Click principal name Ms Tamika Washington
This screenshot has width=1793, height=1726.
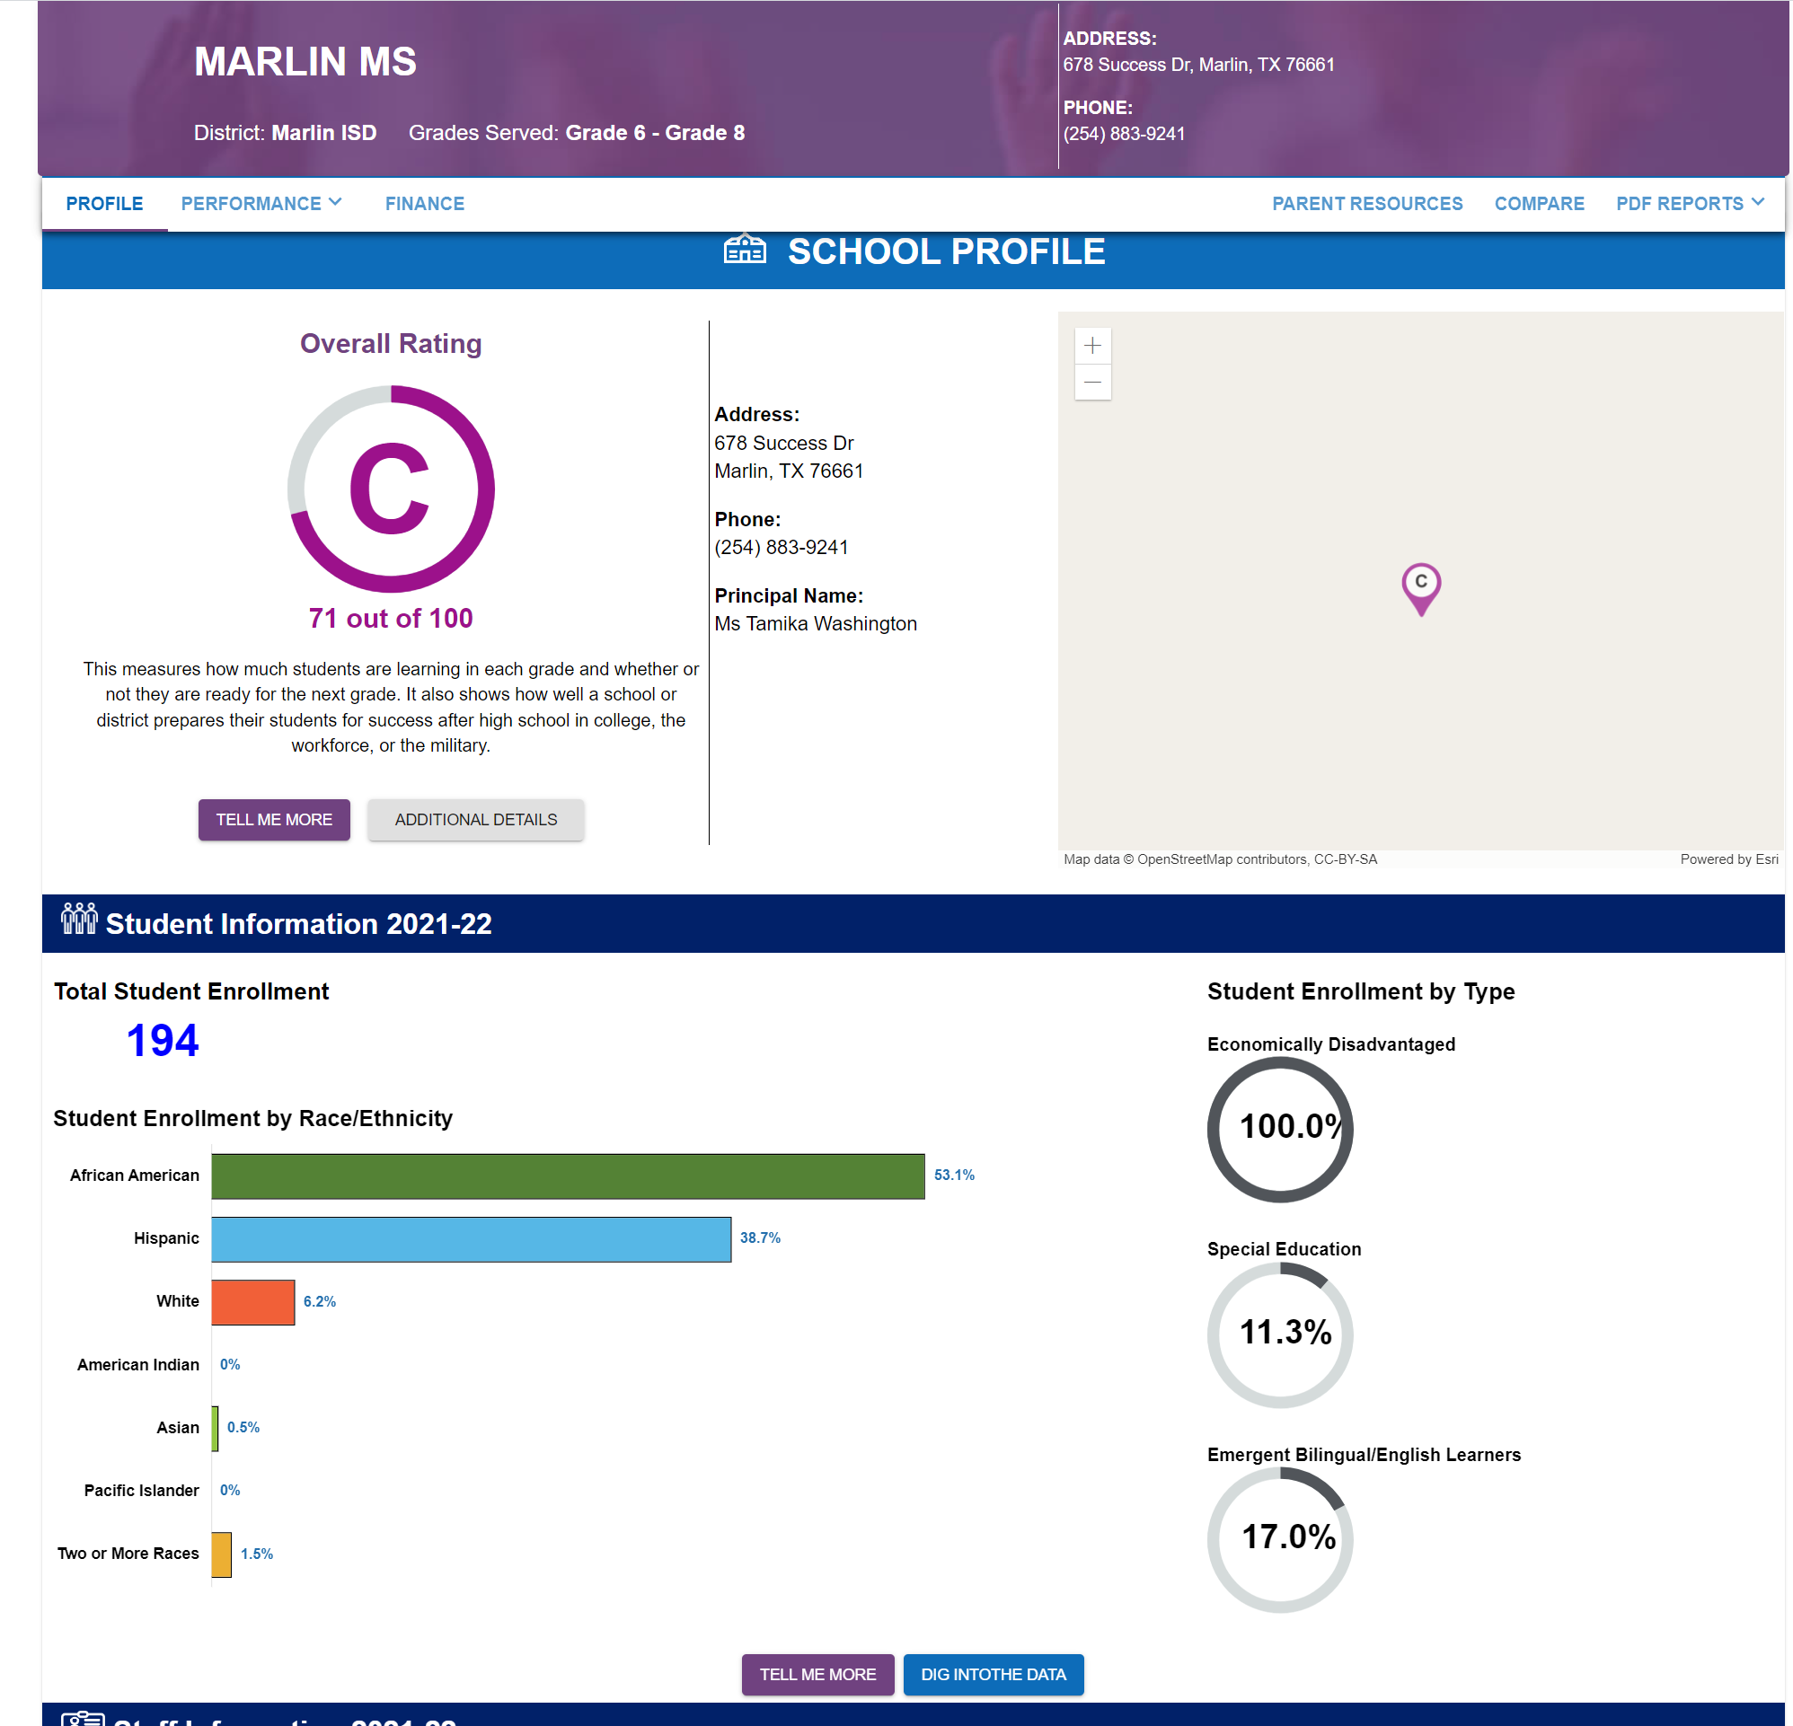coord(815,624)
